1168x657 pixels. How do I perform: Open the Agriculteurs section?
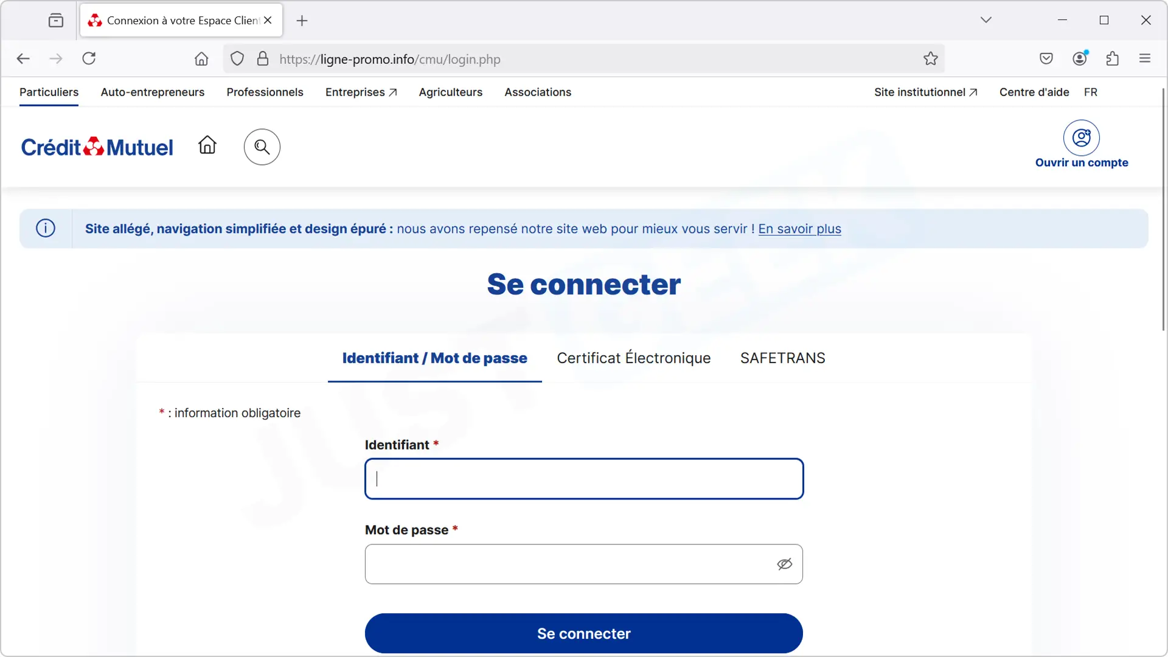point(450,92)
